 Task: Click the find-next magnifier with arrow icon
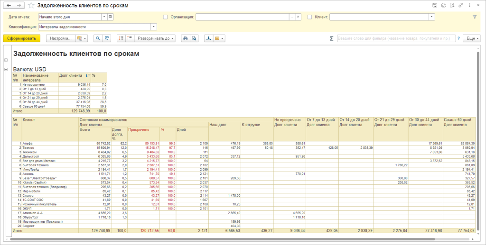(x=107, y=38)
